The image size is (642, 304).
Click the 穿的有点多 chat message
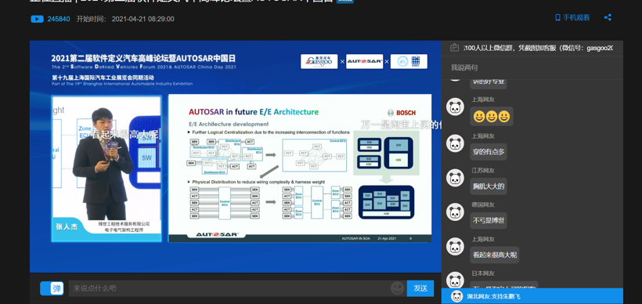point(489,152)
